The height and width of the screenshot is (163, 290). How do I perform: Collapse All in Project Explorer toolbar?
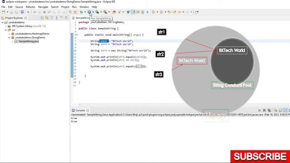[42, 18]
